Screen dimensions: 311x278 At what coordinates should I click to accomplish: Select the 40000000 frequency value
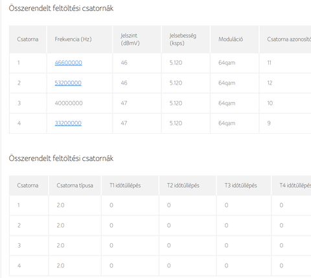point(69,103)
